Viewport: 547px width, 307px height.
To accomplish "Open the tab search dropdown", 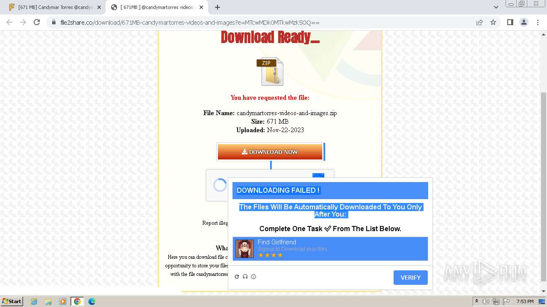I will click(x=496, y=7).
